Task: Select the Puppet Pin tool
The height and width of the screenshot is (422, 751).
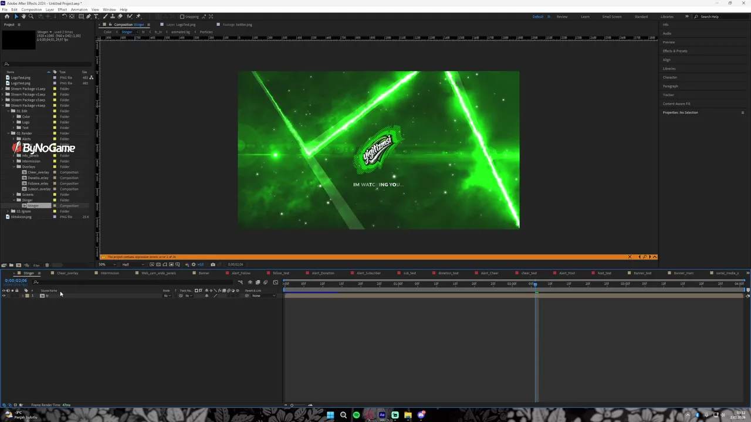Action: [x=138, y=16]
